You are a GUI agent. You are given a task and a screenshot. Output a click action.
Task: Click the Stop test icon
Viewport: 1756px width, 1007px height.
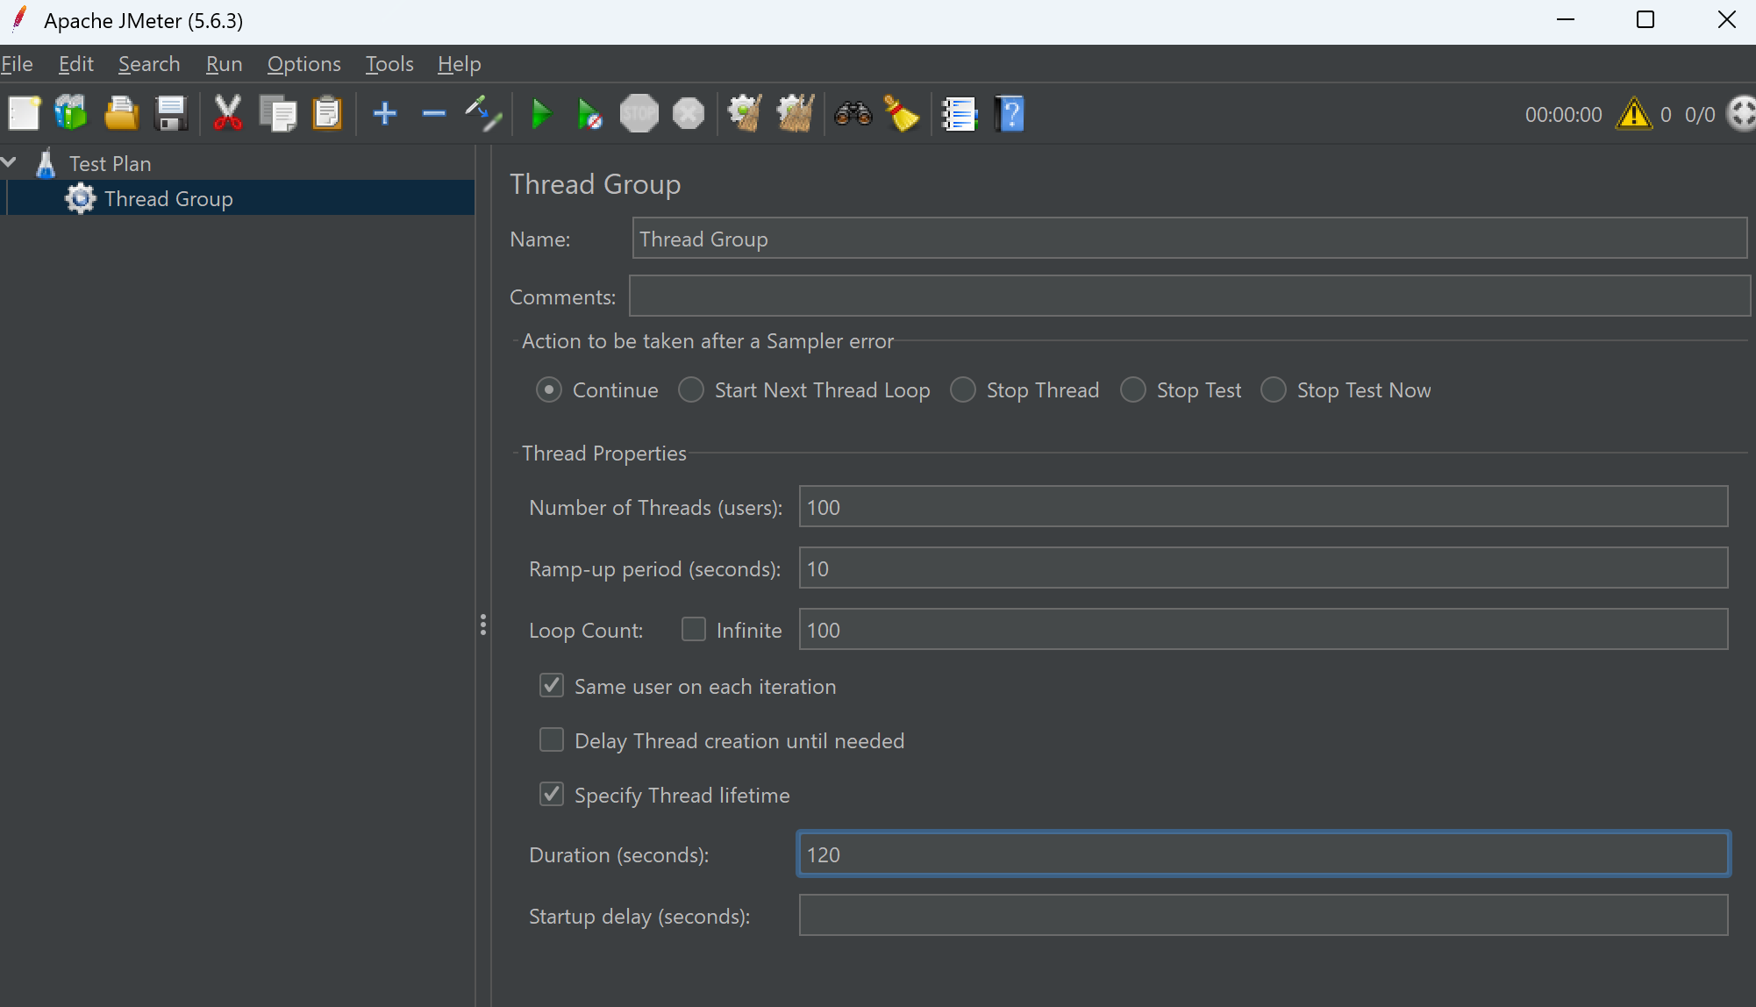click(x=639, y=114)
